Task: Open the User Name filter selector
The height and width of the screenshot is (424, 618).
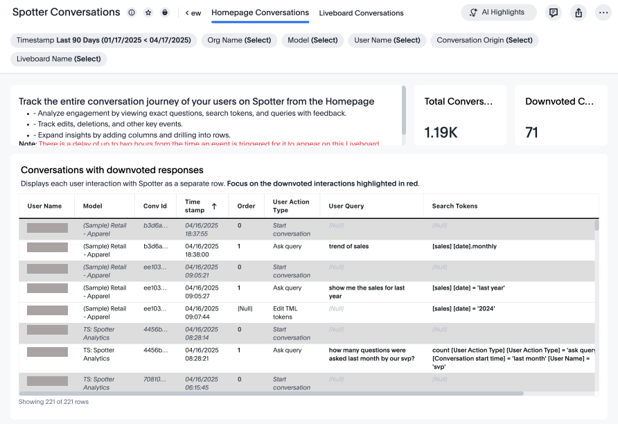Action: point(387,40)
